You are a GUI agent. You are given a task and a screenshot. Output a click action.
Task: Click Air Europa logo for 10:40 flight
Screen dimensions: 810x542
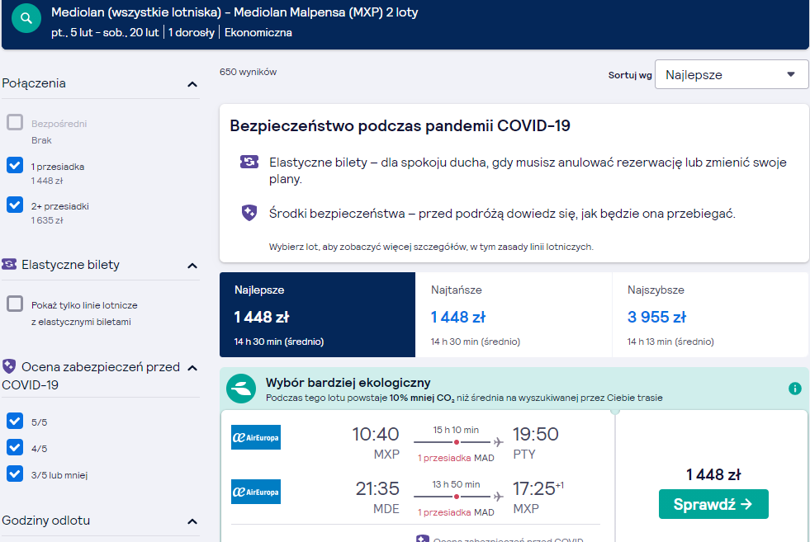tap(256, 437)
